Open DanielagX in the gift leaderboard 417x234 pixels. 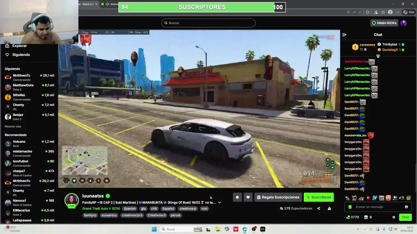[390, 50]
